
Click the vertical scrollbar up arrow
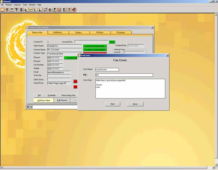tap(216, 14)
